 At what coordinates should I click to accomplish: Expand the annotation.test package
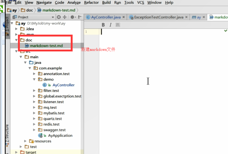point(34,74)
